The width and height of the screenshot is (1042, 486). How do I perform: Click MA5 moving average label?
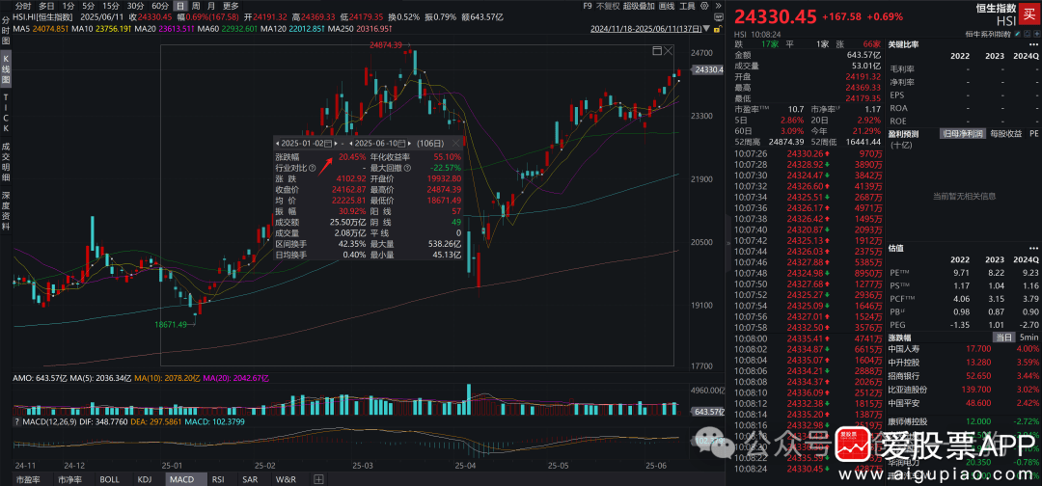coord(22,29)
